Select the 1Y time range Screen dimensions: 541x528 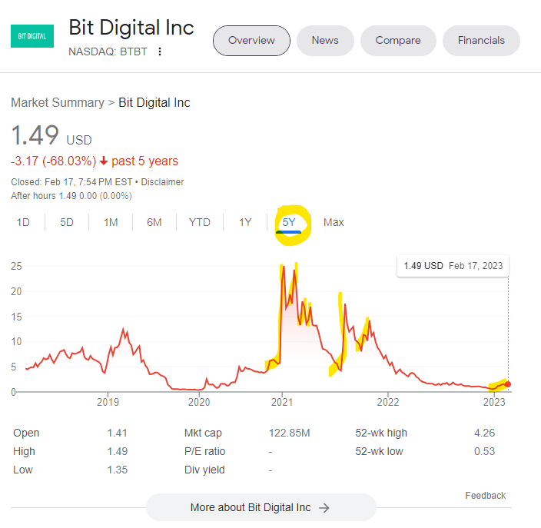[245, 222]
